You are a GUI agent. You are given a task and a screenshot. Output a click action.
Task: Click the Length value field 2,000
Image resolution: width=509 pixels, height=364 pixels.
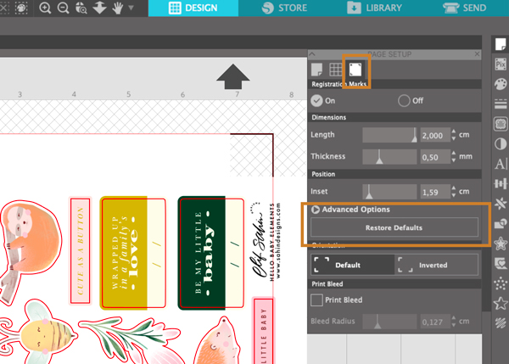[435, 135]
